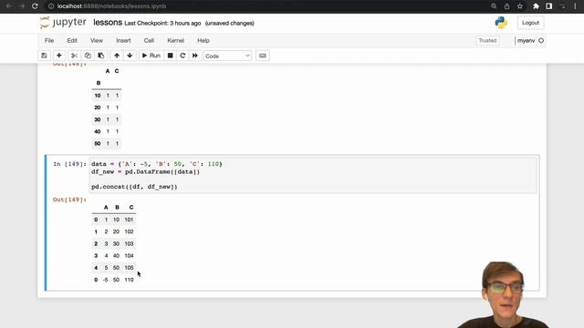The width and height of the screenshot is (584, 328).
Task: Click the Out[149] output prompt
Action: [69, 200]
